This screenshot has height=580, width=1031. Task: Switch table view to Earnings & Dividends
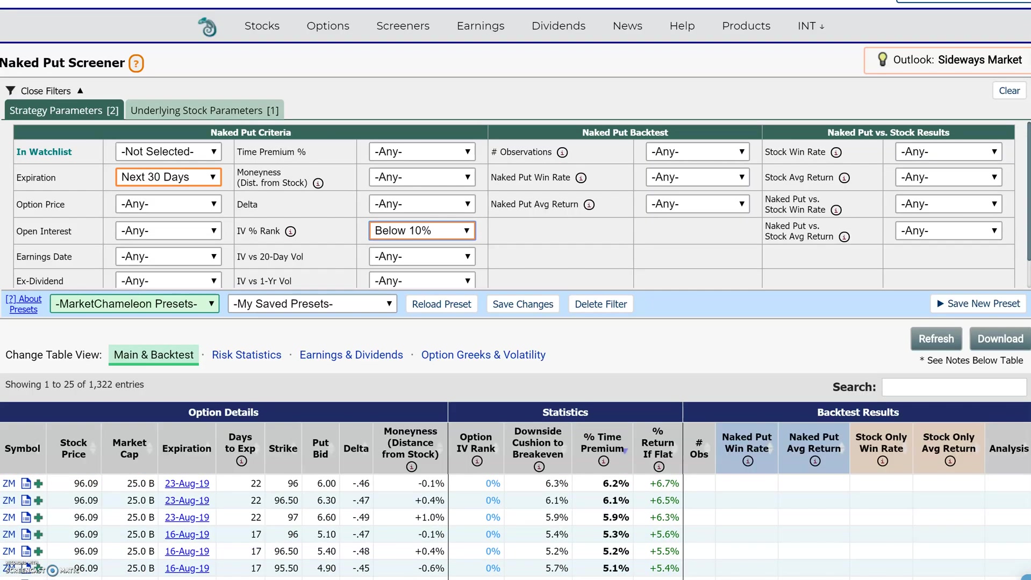351,355
